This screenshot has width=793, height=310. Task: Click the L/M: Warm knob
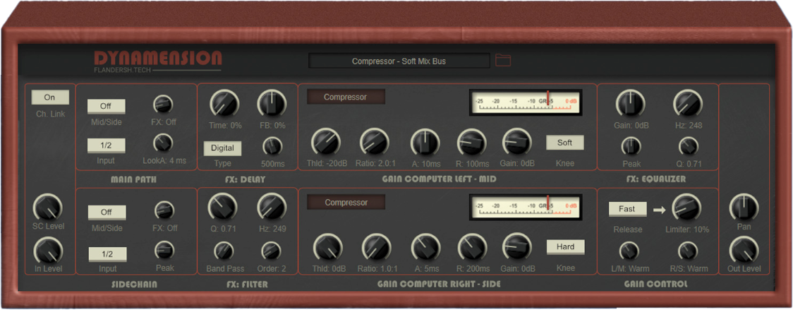pos(629,251)
